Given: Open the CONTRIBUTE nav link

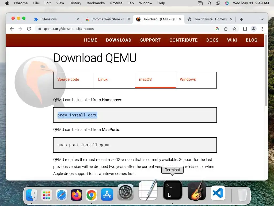Looking at the screenshot, I should coord(184,40).
